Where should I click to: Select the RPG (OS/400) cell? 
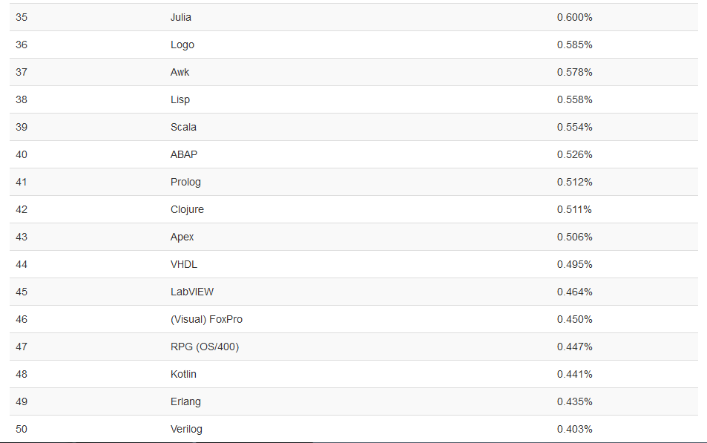point(205,347)
